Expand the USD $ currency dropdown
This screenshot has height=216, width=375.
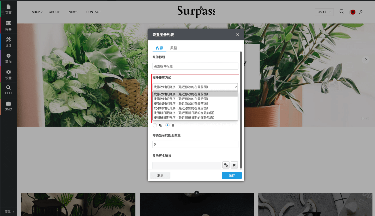pos(324,12)
